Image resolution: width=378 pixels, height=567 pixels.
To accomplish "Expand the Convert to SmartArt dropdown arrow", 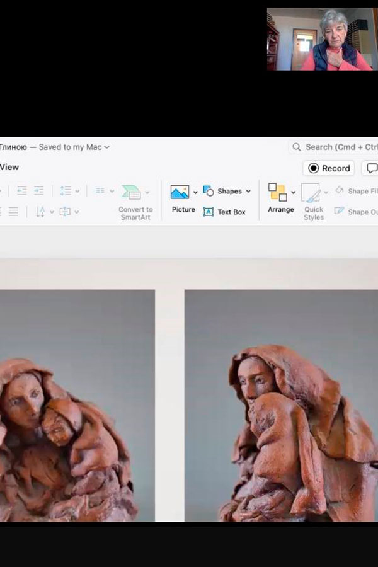I will click(147, 192).
